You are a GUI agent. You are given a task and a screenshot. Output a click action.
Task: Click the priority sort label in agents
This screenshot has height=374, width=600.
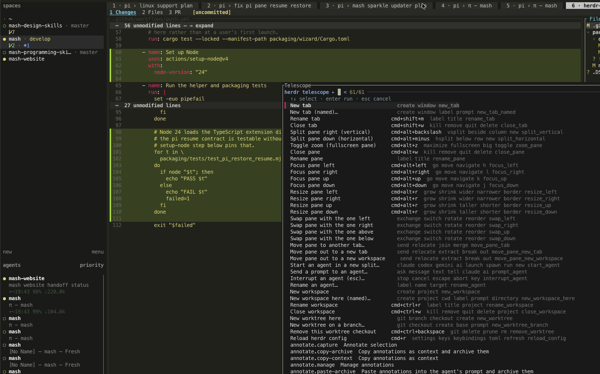[x=92, y=265]
